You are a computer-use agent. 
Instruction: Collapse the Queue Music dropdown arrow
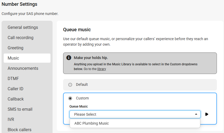pyautogui.click(x=196, y=114)
